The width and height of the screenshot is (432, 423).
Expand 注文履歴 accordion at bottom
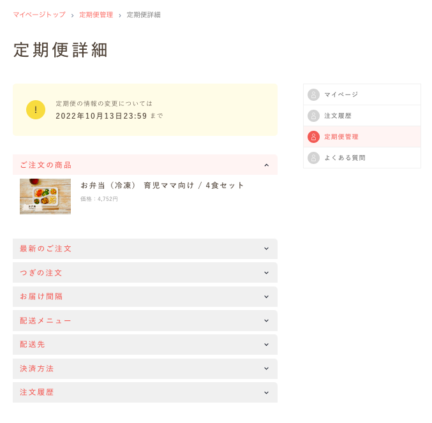click(145, 392)
